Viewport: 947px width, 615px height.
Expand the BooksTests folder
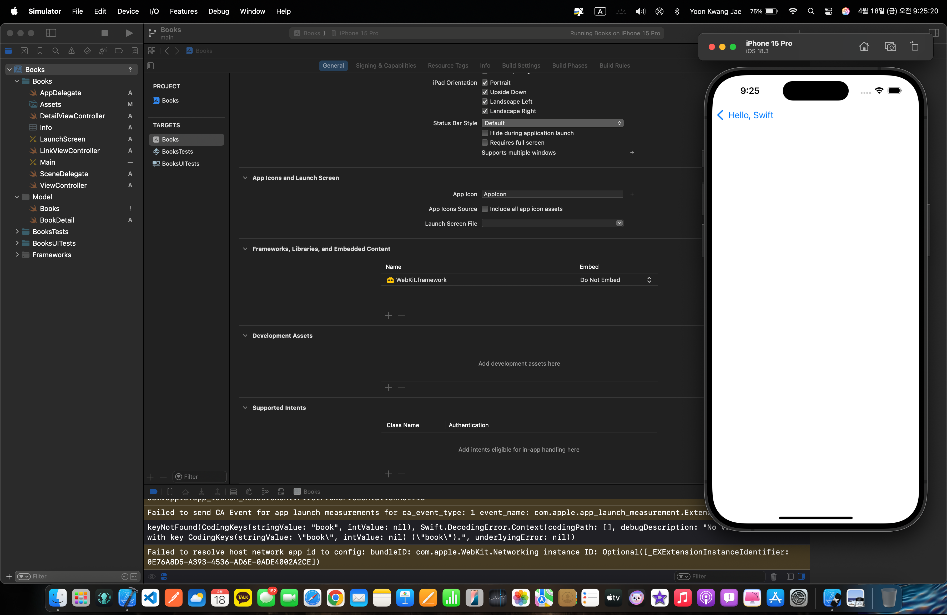tap(17, 231)
